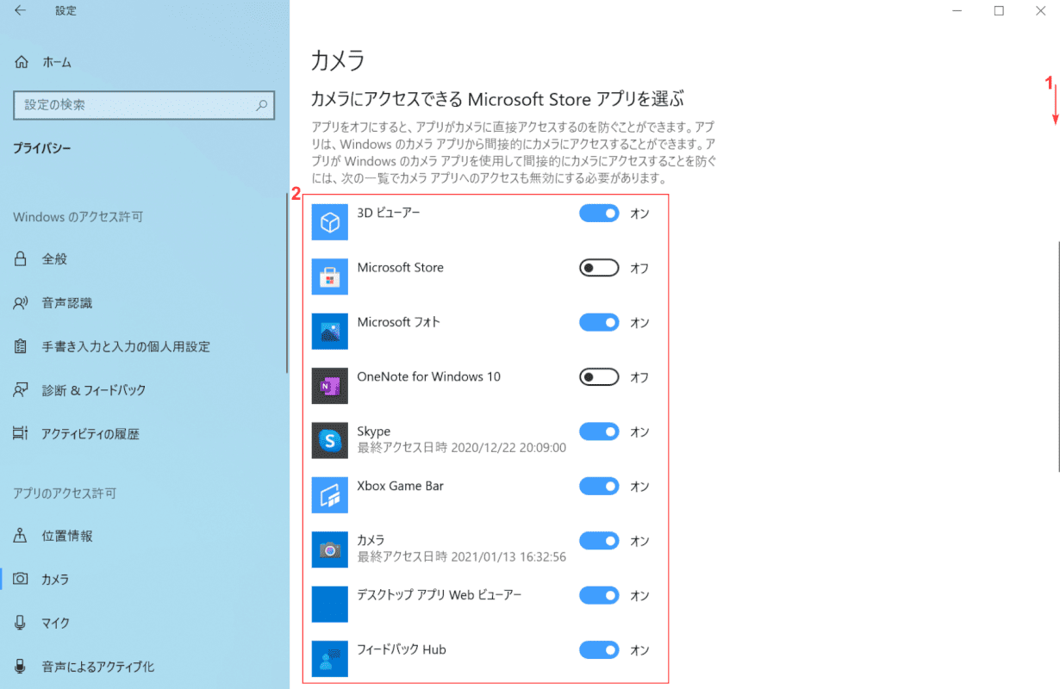The image size is (1060, 689).
Task: Click the 診断 & フィードバック icon
Action: click(21, 389)
